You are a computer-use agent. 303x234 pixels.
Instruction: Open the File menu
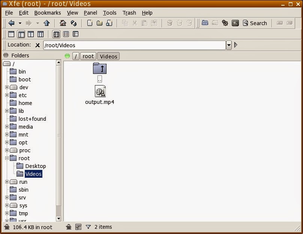point(9,13)
